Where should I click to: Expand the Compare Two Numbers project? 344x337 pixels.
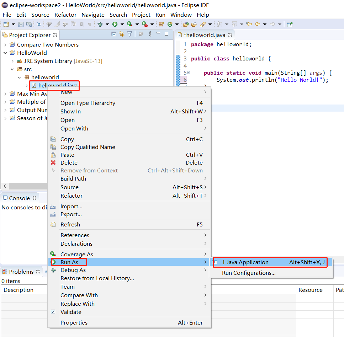tap(5, 45)
